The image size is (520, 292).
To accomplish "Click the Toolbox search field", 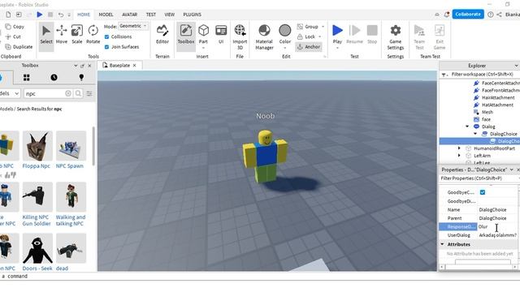I will click(x=45, y=94).
